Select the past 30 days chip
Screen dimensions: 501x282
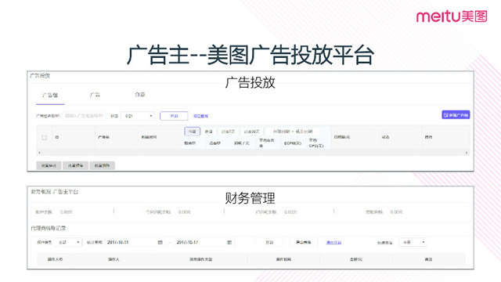click(x=251, y=132)
